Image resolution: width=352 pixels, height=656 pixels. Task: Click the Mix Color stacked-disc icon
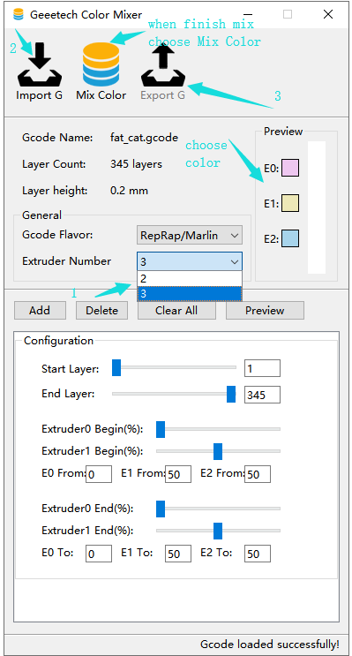click(101, 64)
